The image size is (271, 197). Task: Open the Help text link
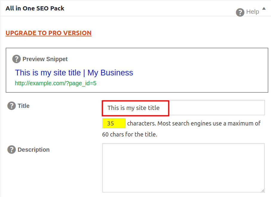click(252, 12)
